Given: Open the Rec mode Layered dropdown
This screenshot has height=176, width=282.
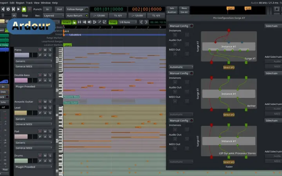Looking at the screenshot, I should pyautogui.click(x=53, y=16).
